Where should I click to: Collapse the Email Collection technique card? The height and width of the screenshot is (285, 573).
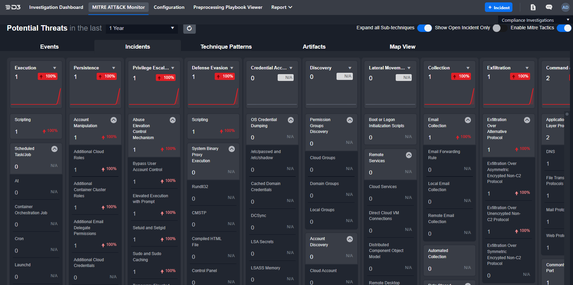(468, 120)
